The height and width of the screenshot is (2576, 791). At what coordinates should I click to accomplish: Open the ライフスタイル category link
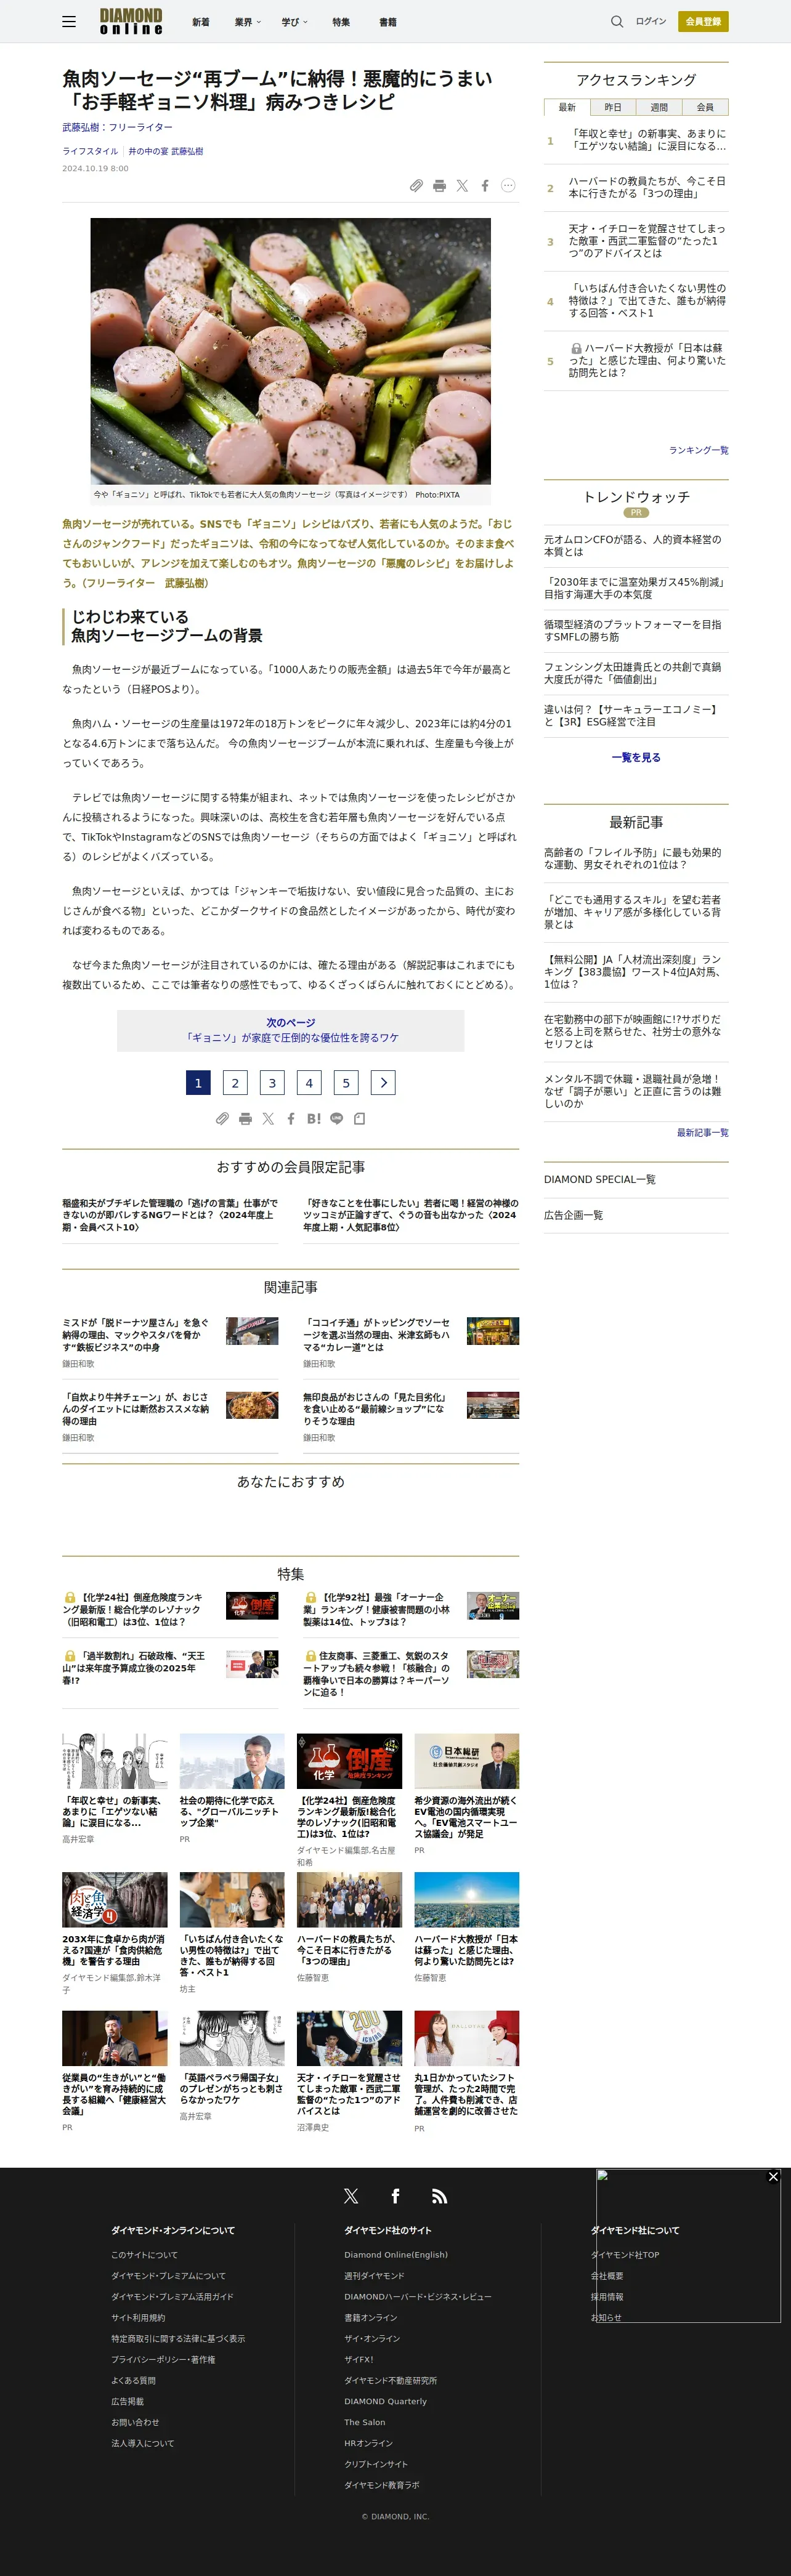pos(90,151)
